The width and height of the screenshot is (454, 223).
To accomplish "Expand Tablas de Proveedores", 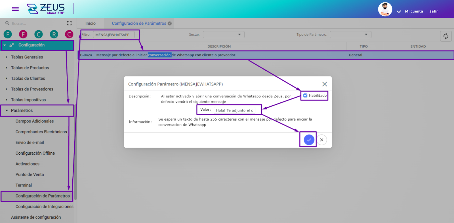I will pos(32,89).
